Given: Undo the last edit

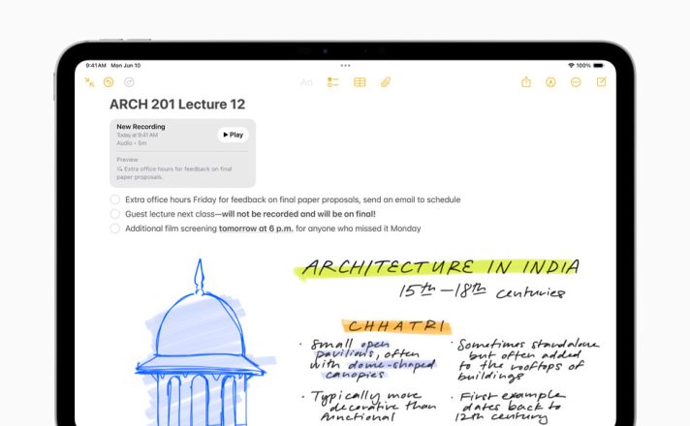Looking at the screenshot, I should (109, 82).
